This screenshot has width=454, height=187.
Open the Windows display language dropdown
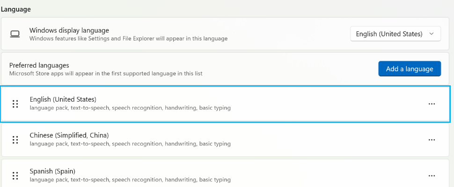click(x=395, y=34)
